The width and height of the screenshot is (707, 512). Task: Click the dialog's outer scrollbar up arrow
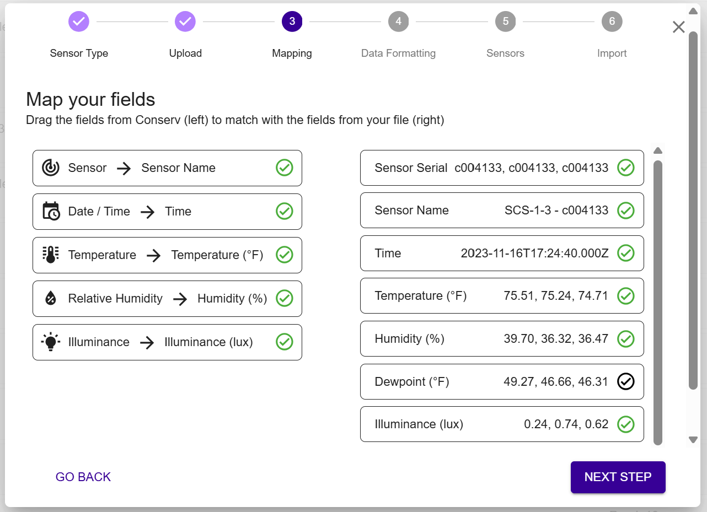click(x=693, y=10)
